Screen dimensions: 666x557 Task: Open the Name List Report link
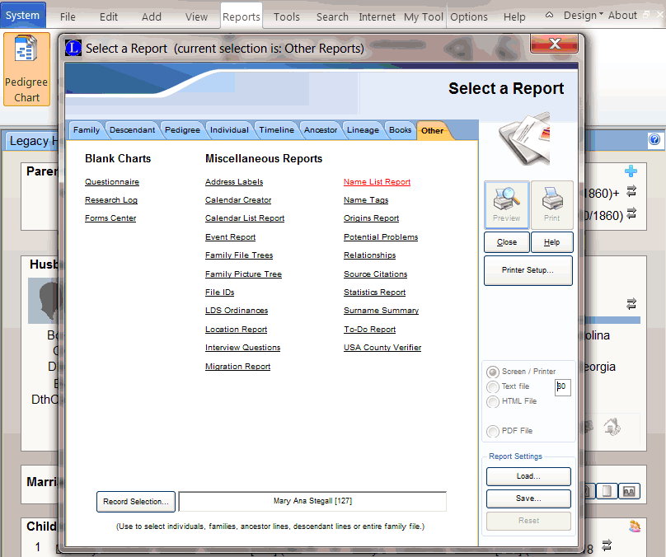[x=377, y=182]
